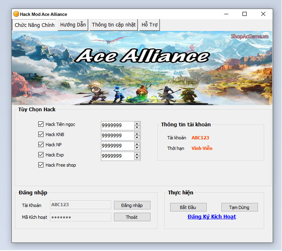Decrease the Hack Exp value with down arrow
This screenshot has width=282, height=251.
click(137, 158)
